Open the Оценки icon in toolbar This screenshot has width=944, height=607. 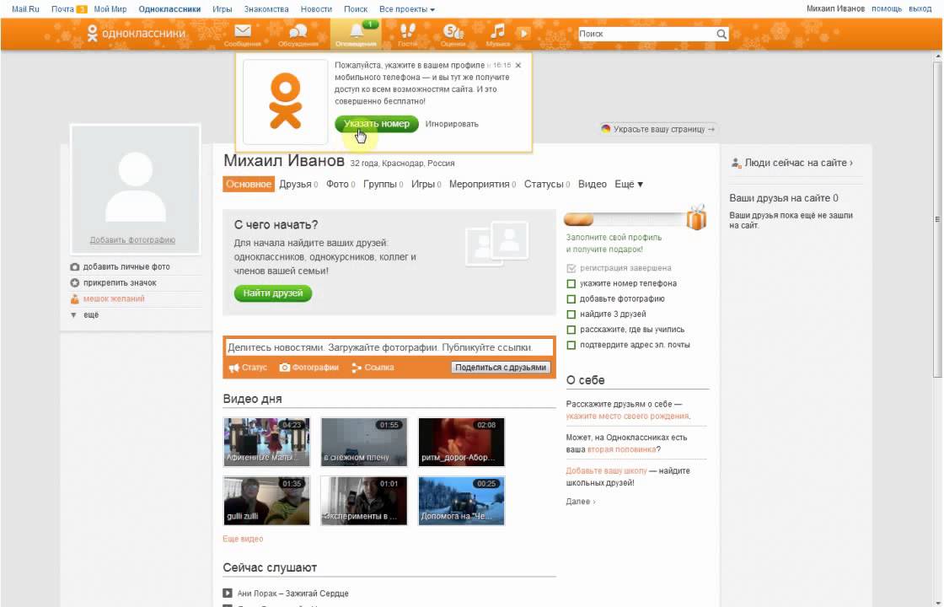[x=453, y=32]
